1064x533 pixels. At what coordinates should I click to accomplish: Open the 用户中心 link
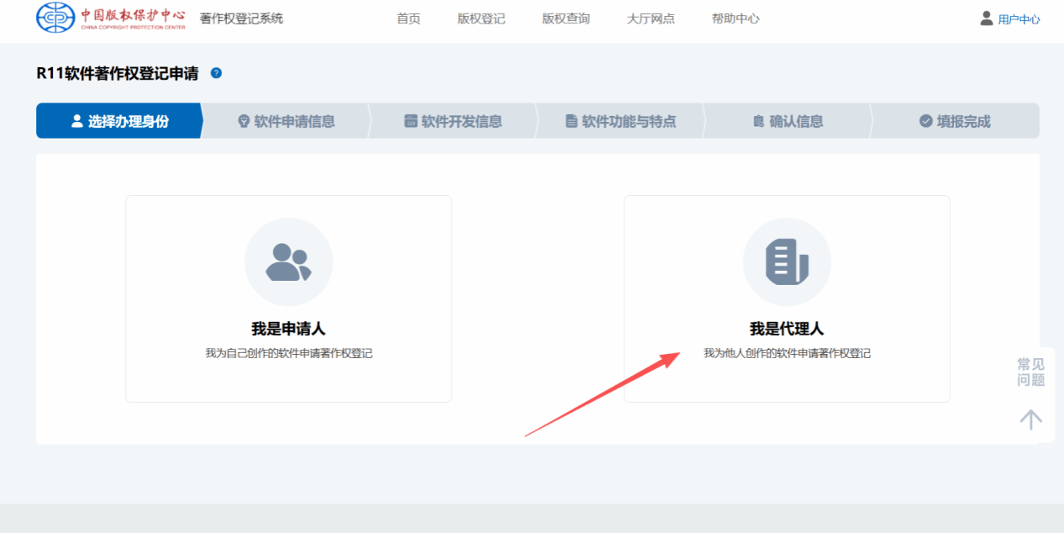pos(1019,19)
